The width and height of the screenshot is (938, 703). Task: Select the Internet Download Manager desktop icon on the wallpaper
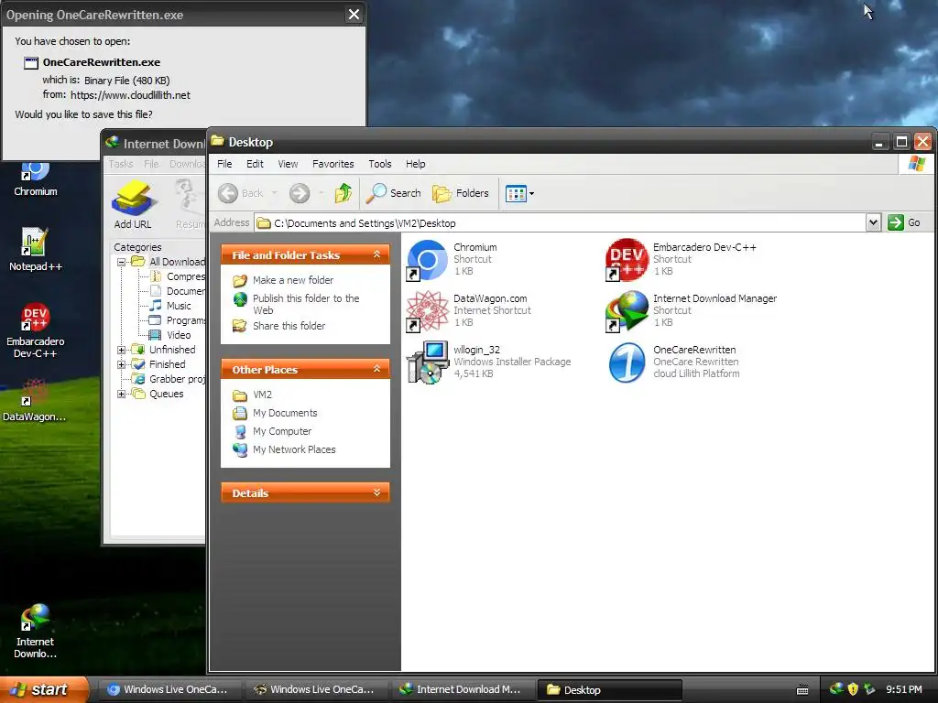coord(36,632)
